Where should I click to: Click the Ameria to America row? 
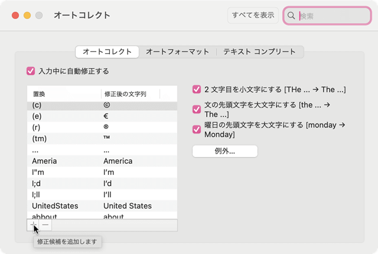coord(102,161)
